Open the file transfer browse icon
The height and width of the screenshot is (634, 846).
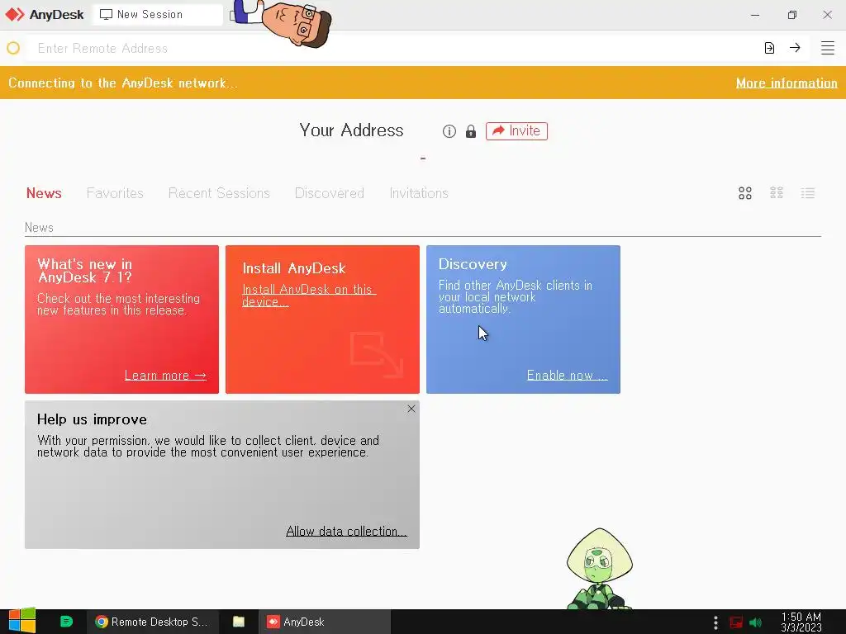769,48
